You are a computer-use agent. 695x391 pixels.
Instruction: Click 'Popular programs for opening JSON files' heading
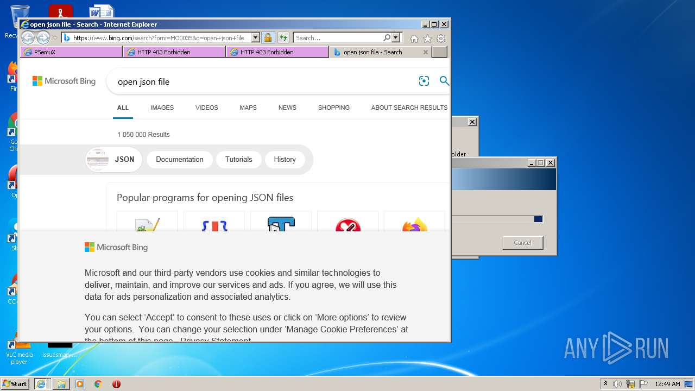pyautogui.click(x=205, y=198)
